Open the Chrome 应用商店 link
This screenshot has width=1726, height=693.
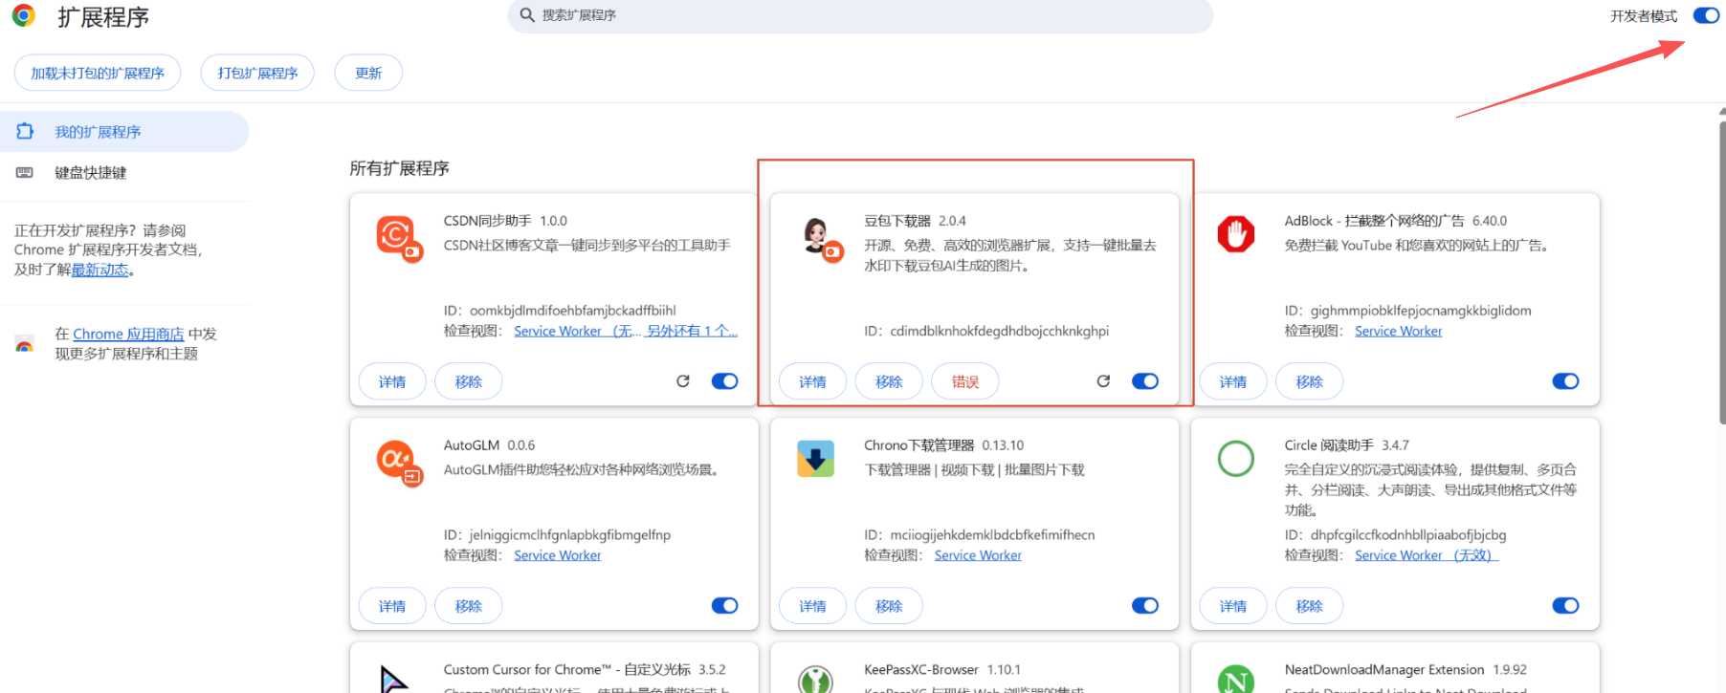(128, 334)
